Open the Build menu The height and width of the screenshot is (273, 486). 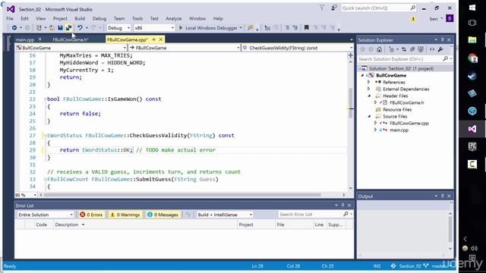[x=80, y=18]
